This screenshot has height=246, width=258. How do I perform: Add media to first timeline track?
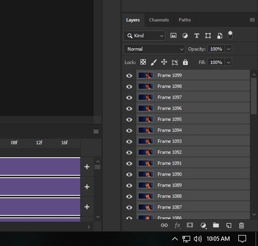[x=87, y=167]
